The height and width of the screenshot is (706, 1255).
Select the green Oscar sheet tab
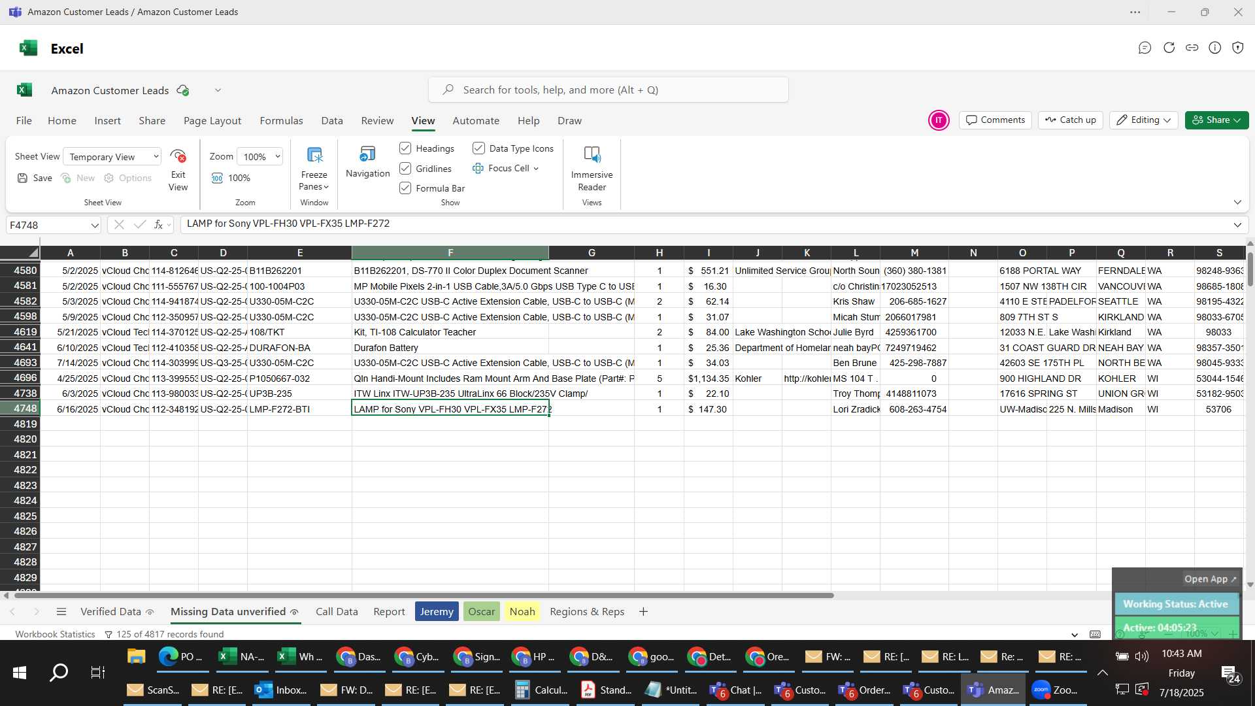coord(482,612)
